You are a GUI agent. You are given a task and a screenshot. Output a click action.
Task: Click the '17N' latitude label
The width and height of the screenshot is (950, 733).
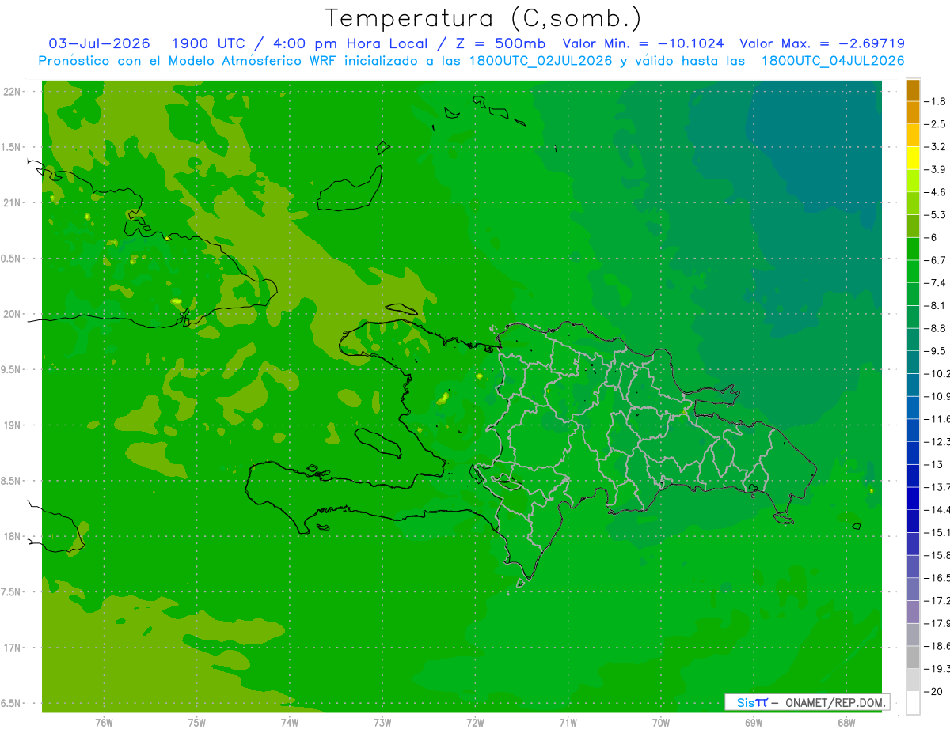[12, 648]
